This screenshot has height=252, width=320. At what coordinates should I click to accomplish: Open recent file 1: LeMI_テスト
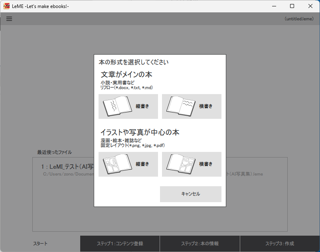coord(67,167)
